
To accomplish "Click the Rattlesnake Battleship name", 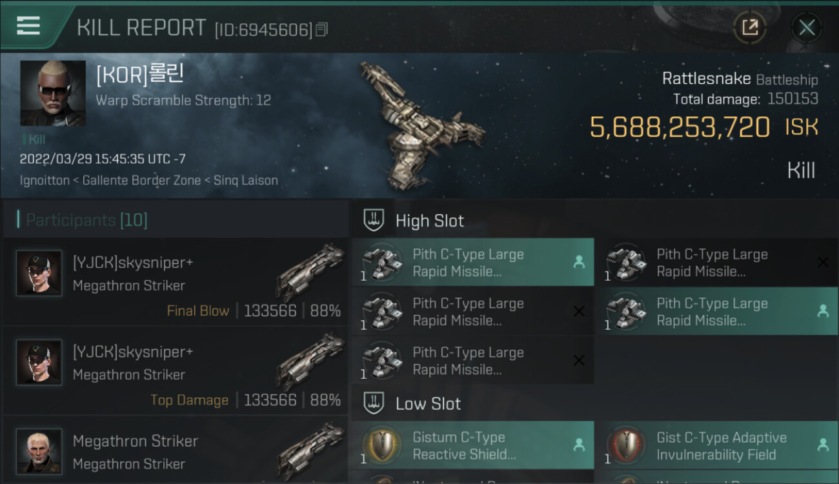I will (x=740, y=79).
